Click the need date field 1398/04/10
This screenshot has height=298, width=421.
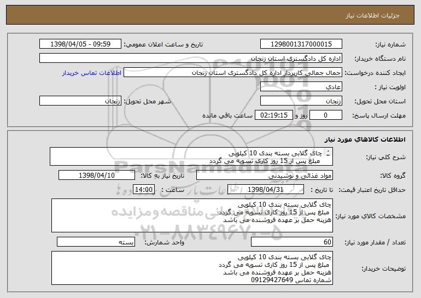(97, 176)
